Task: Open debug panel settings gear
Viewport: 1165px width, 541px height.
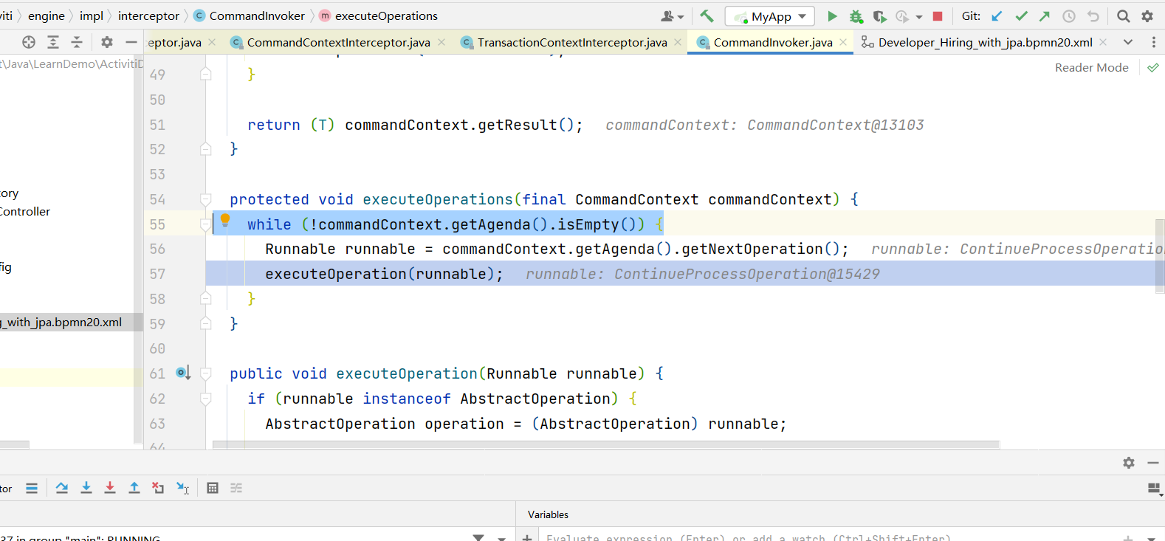Action: point(1129,463)
